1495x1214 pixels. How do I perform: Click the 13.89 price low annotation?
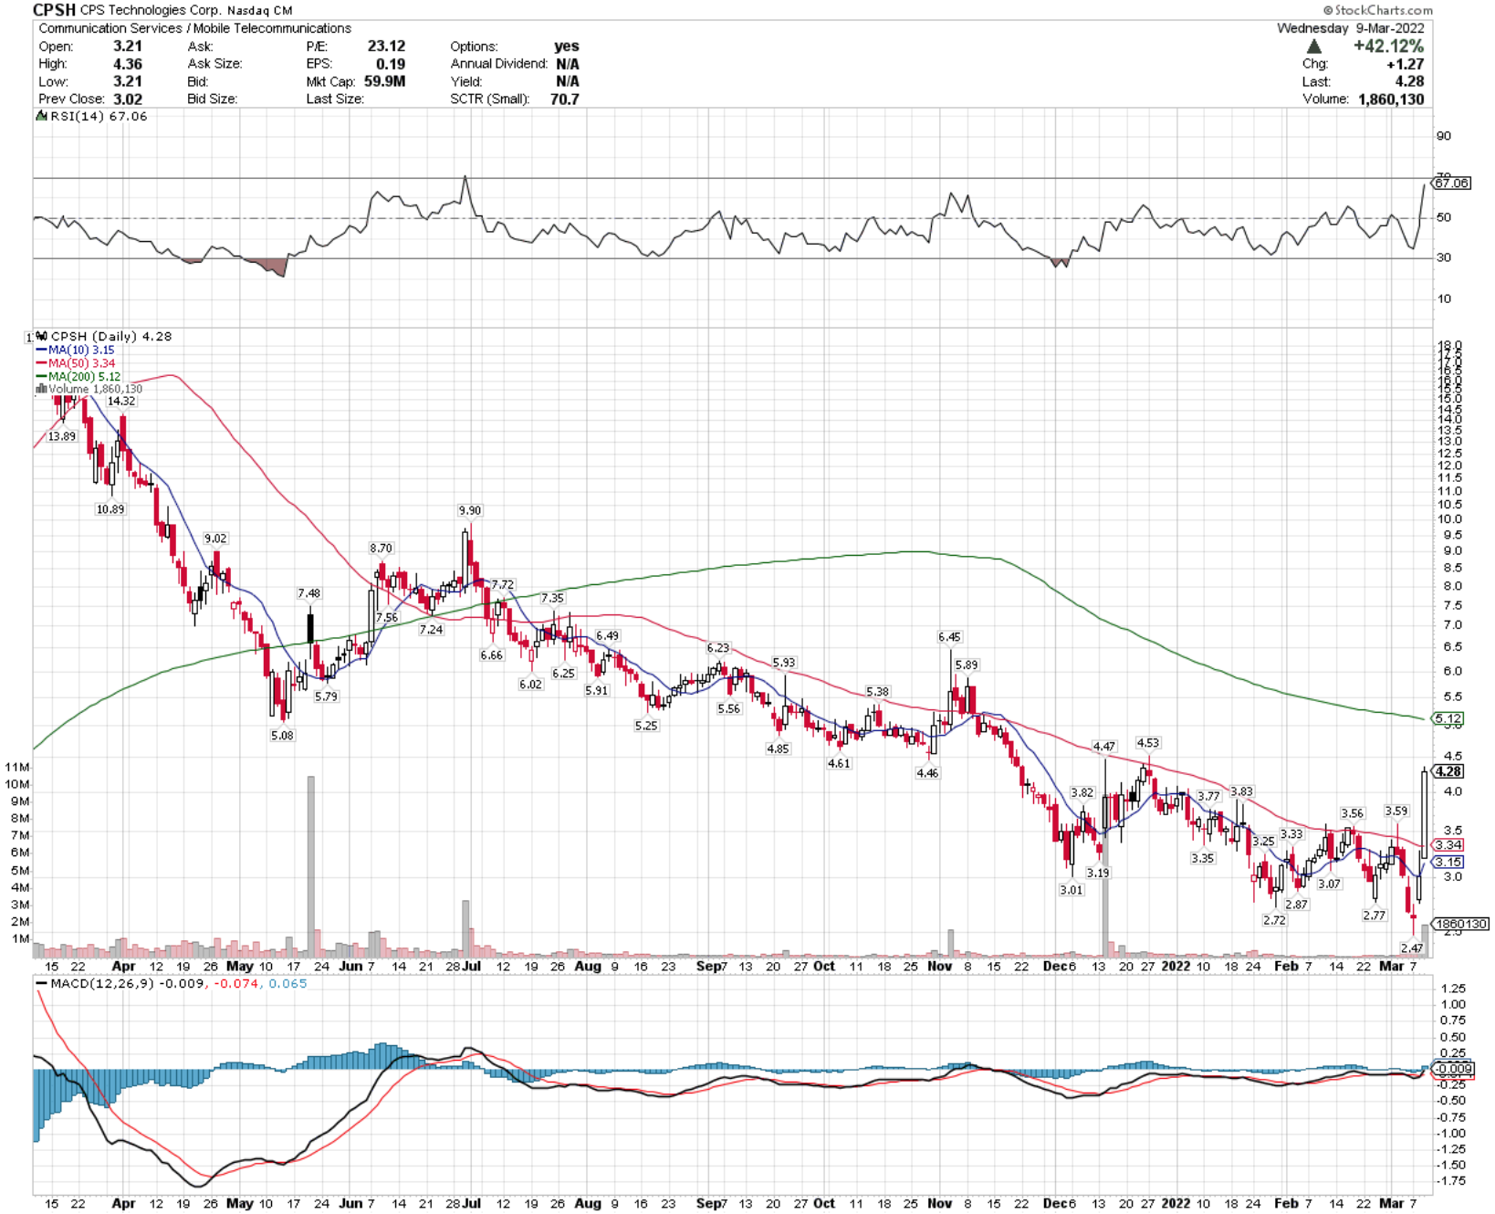[x=62, y=436]
